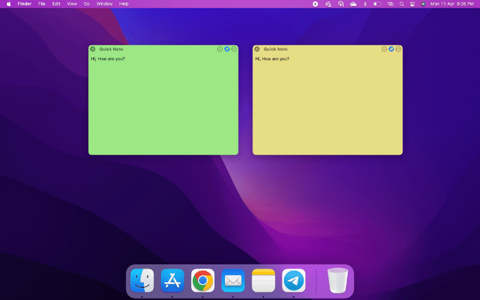The width and height of the screenshot is (480, 300).
Task: Click the pin icon on the green note
Action: tap(227, 49)
